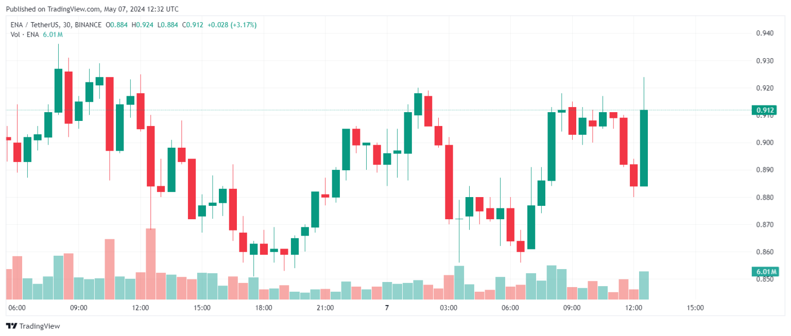
Task: Click the 0.860 price axis label
Action: pyautogui.click(x=765, y=252)
